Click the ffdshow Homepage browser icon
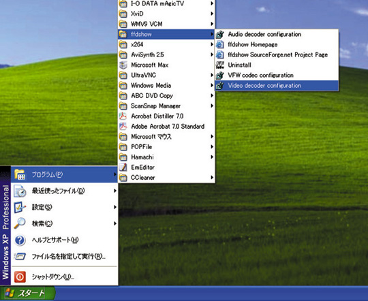Screen dimensions: 368x301 [x=220, y=44]
